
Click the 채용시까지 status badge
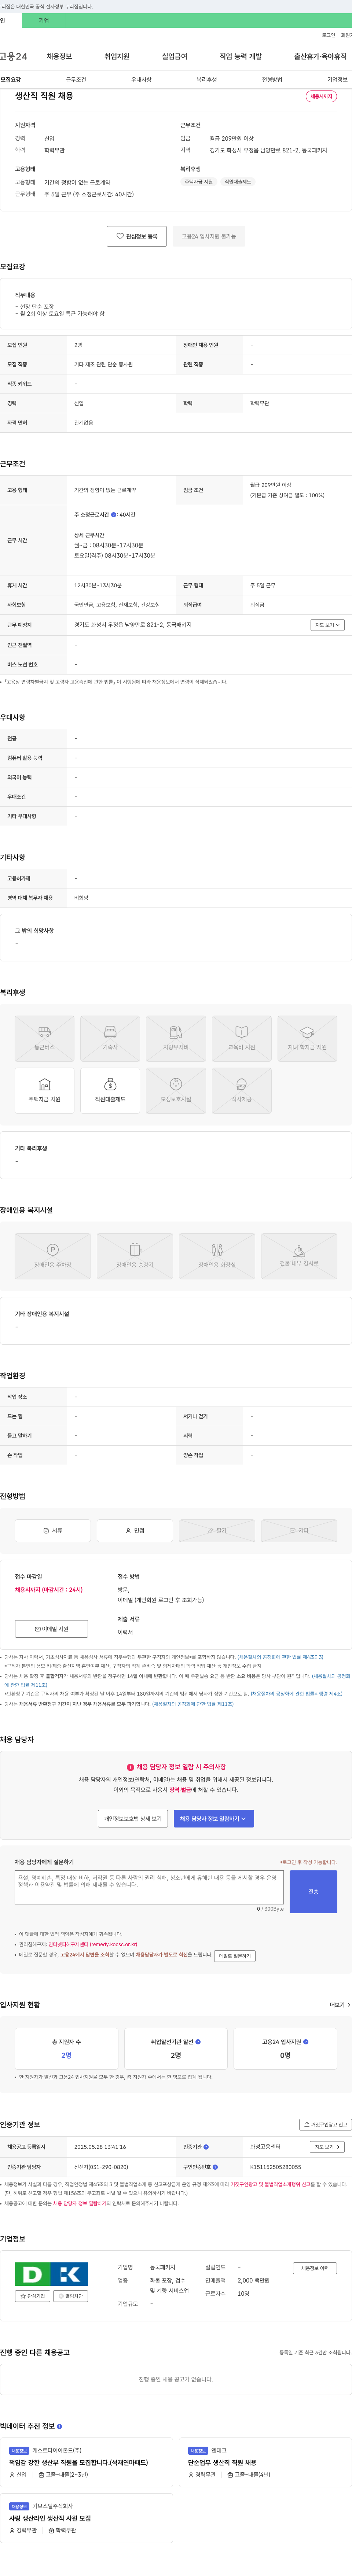coord(321,97)
